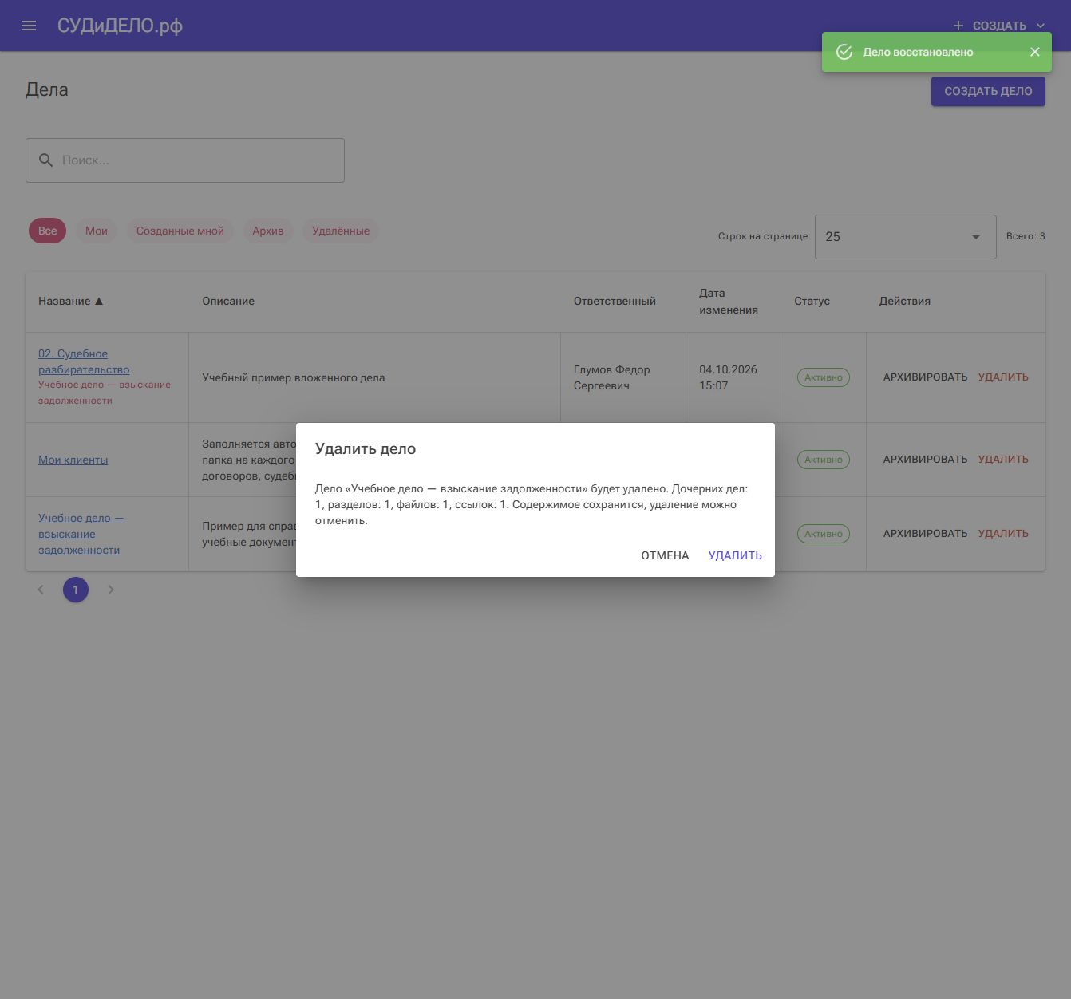The height and width of the screenshot is (999, 1071).
Task: Click the 'Статус' column header
Action: coord(812,302)
